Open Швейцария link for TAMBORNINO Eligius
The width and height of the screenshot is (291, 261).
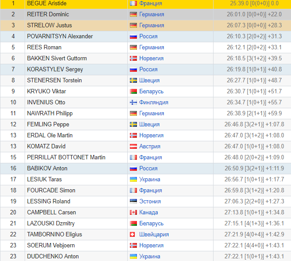click(x=154, y=235)
